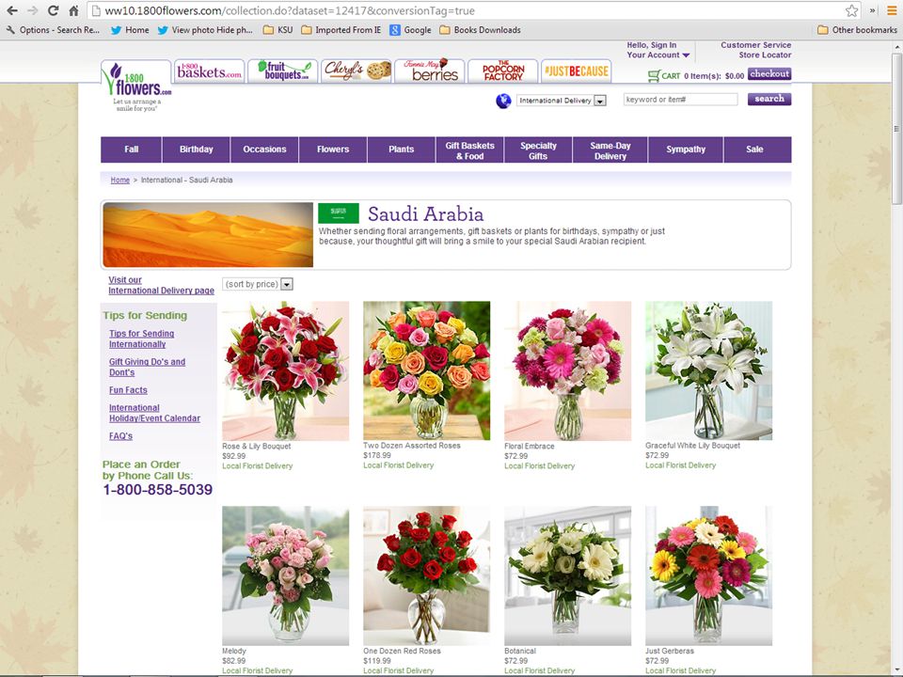The image size is (903, 677).
Task: Click the 1800flowers.com logo
Action: tap(135, 86)
